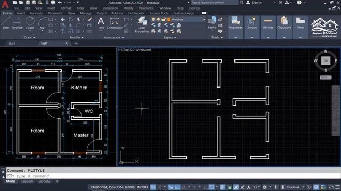Image resolution: width=341 pixels, height=191 pixels.
Task: Expand the Block panel
Action: (x=217, y=37)
